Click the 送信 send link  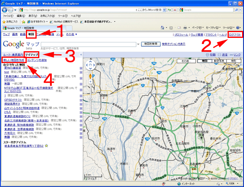pos(225,55)
